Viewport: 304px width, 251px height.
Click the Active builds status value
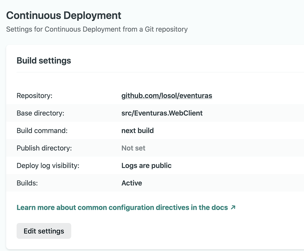click(132, 183)
